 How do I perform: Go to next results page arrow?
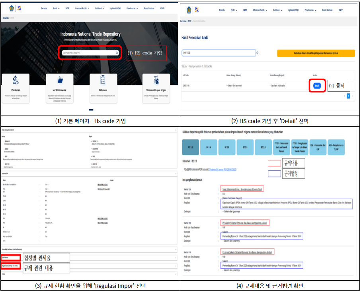point(352,96)
